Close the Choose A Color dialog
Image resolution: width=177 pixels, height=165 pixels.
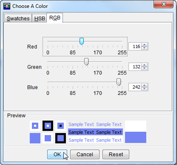pos(163,4)
